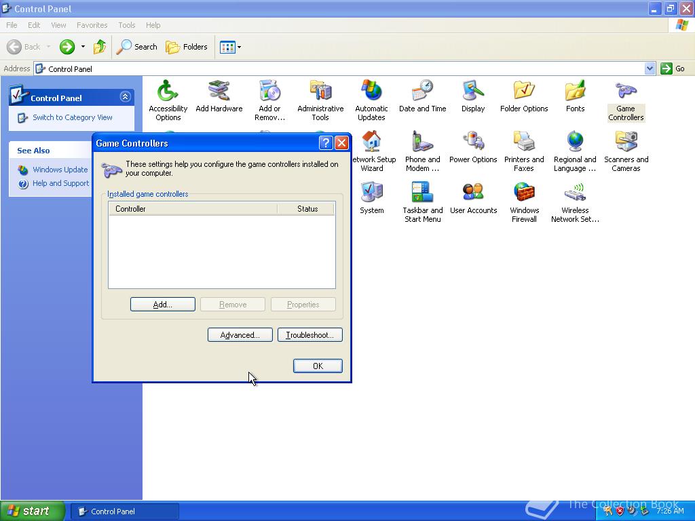Image resolution: width=695 pixels, height=521 pixels.
Task: Select Game Controllers icon in Control Panel
Action: tap(626, 100)
